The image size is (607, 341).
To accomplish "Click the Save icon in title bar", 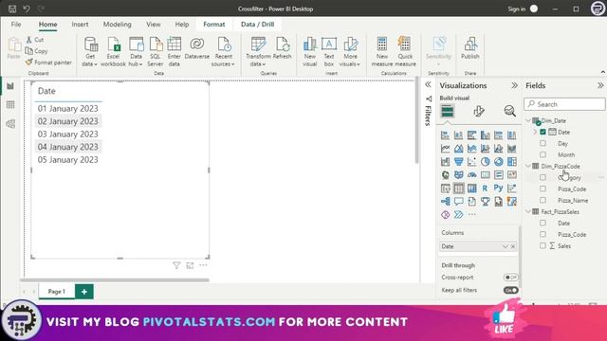I will coord(12,9).
